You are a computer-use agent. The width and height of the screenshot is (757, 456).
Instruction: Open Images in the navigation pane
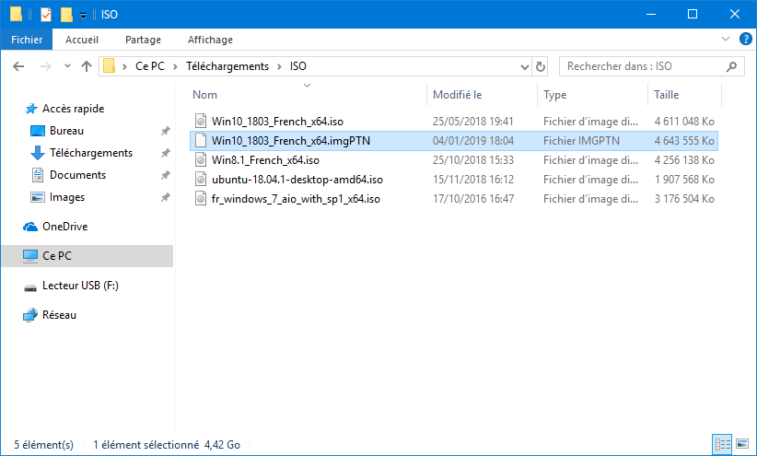67,197
